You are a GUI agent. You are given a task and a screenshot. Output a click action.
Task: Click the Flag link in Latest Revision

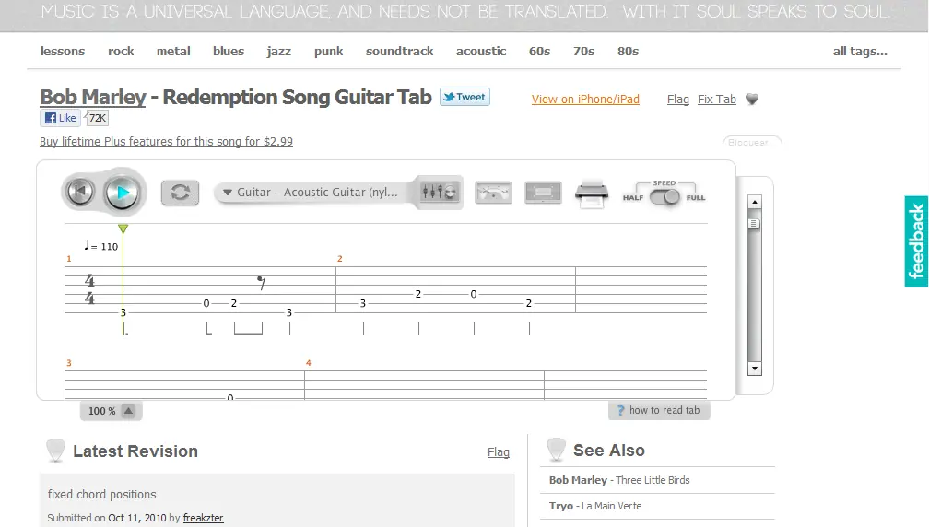click(499, 452)
